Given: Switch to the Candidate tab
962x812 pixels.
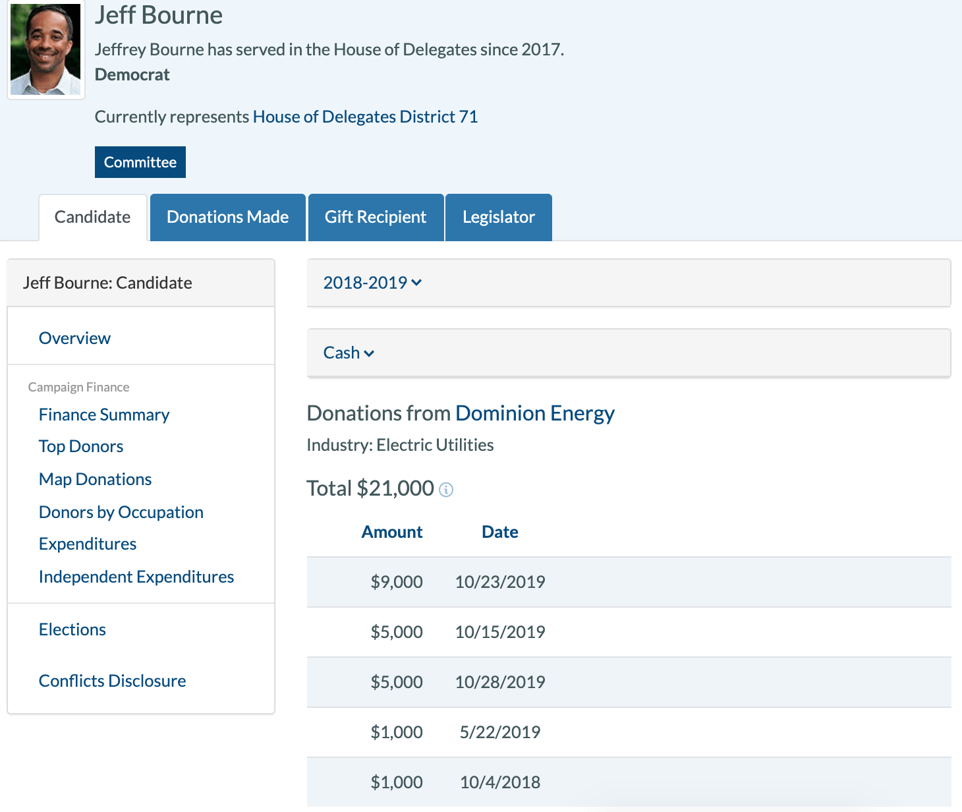Looking at the screenshot, I should coord(93,217).
